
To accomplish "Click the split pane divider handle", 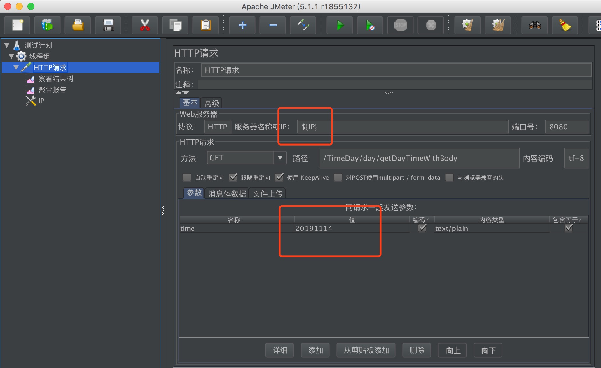I will (x=163, y=210).
